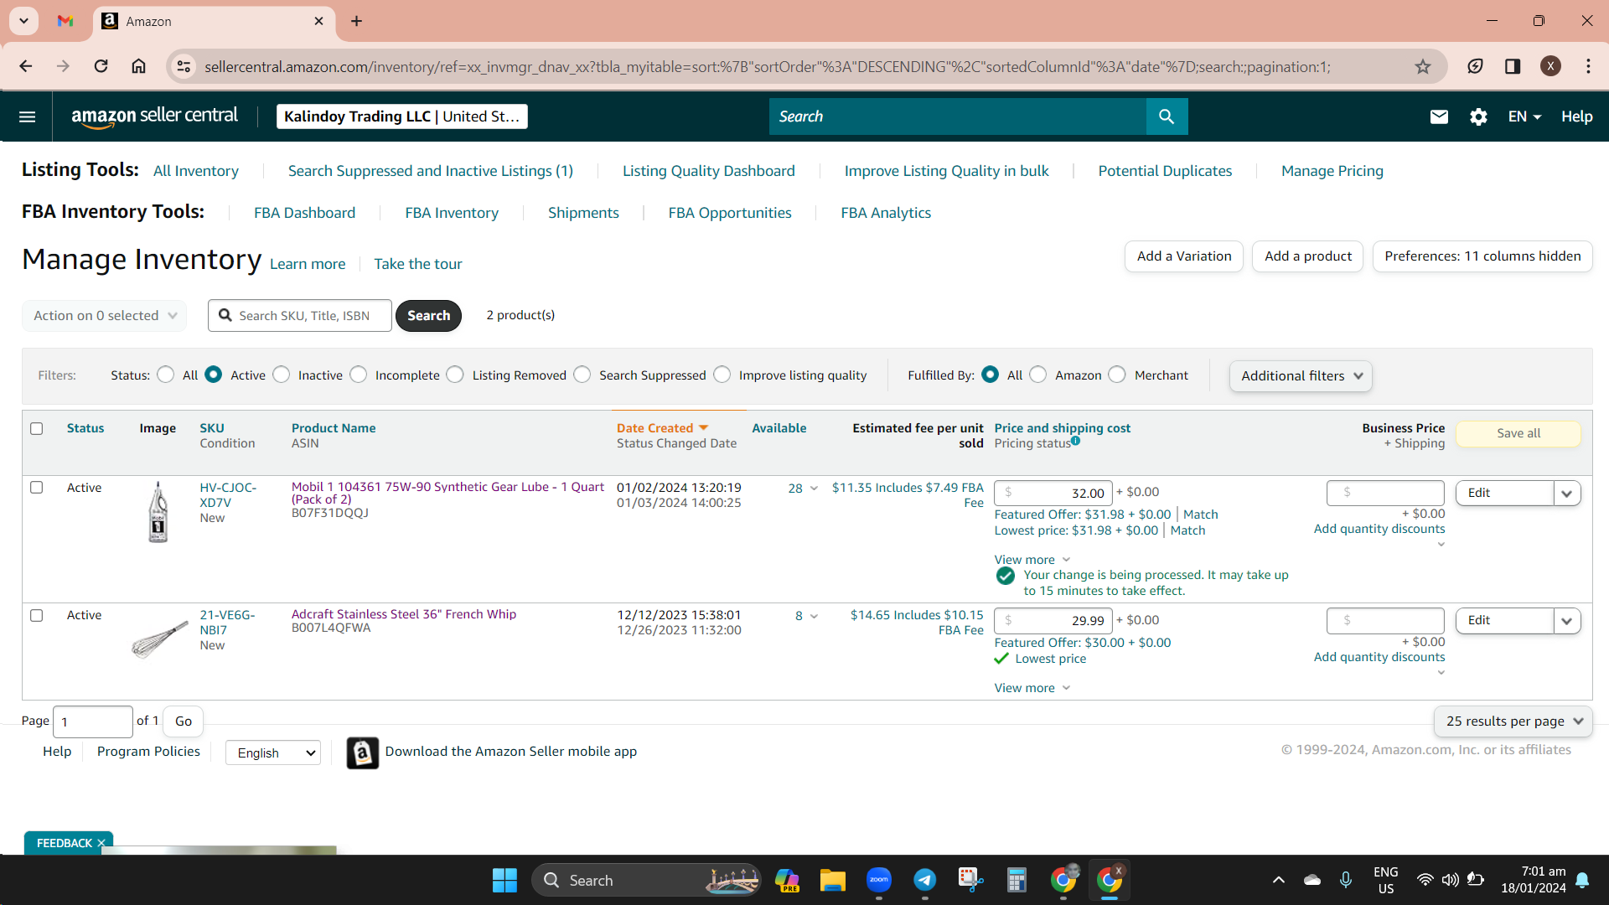Open the All Inventory listing tool
The image size is (1609, 905).
coord(196,171)
